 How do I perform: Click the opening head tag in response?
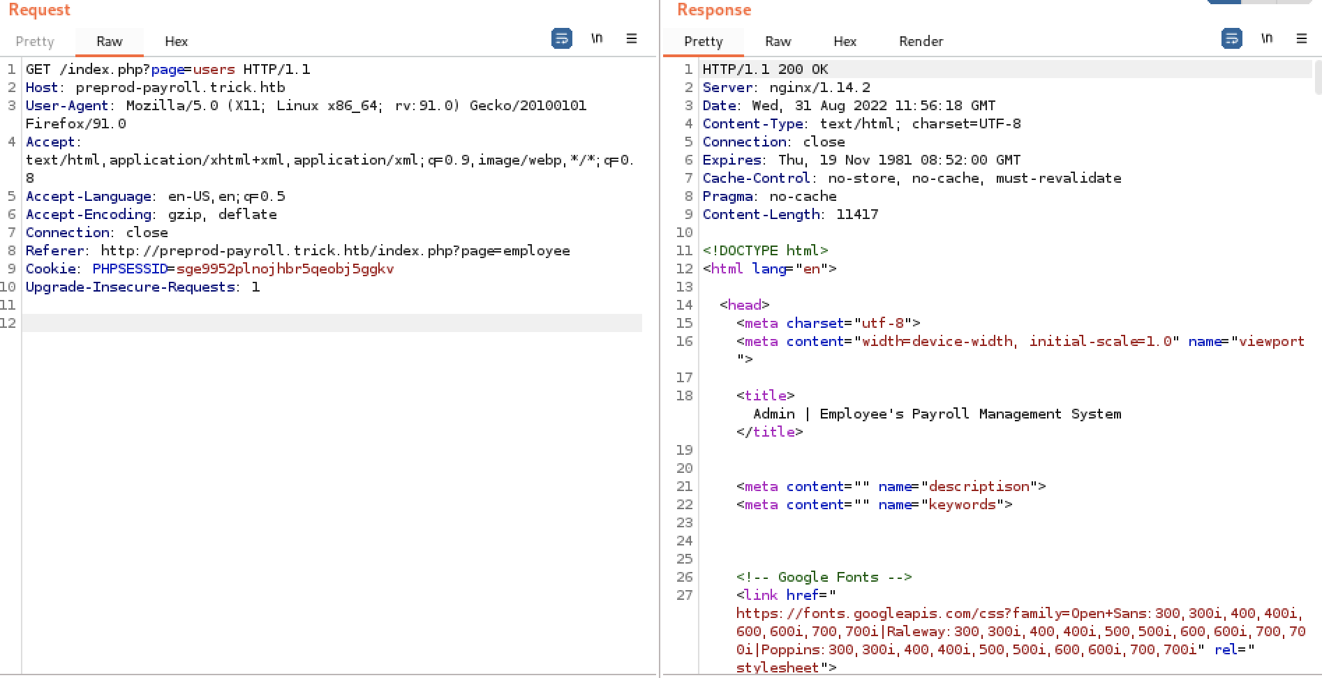tap(745, 305)
